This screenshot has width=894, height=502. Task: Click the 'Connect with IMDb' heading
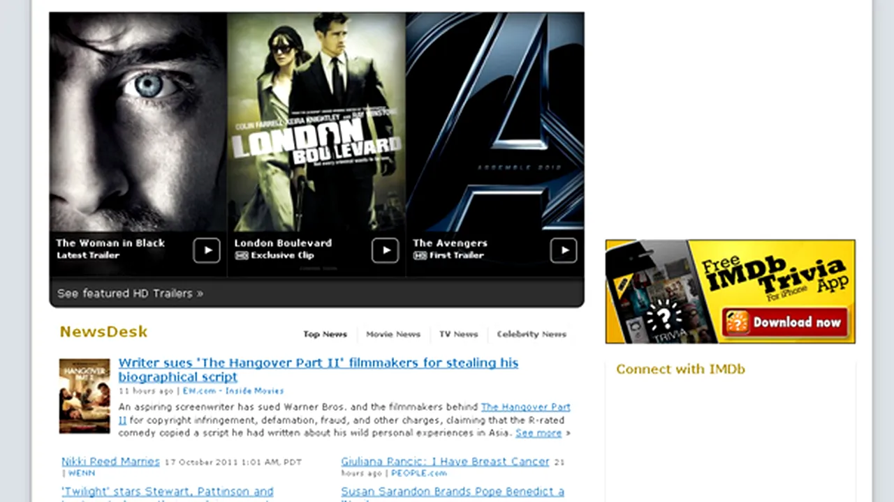(680, 369)
